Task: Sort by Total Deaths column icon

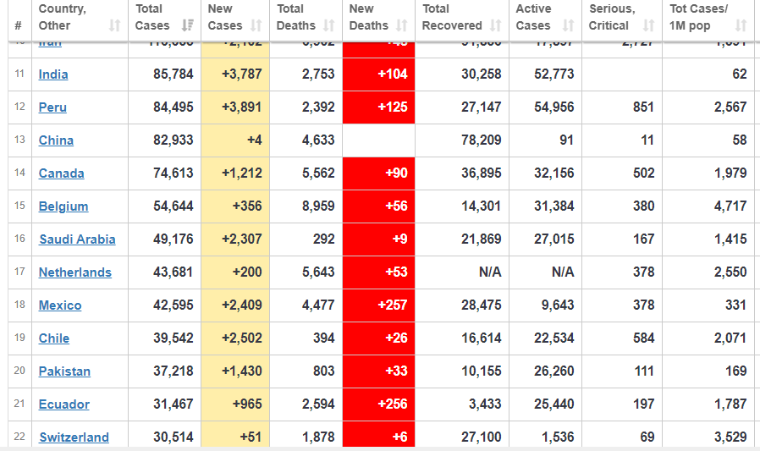Action: (328, 25)
